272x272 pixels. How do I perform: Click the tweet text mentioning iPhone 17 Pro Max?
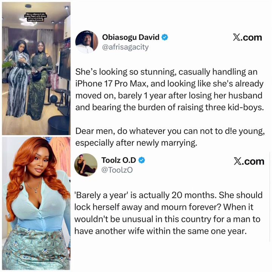(170, 90)
